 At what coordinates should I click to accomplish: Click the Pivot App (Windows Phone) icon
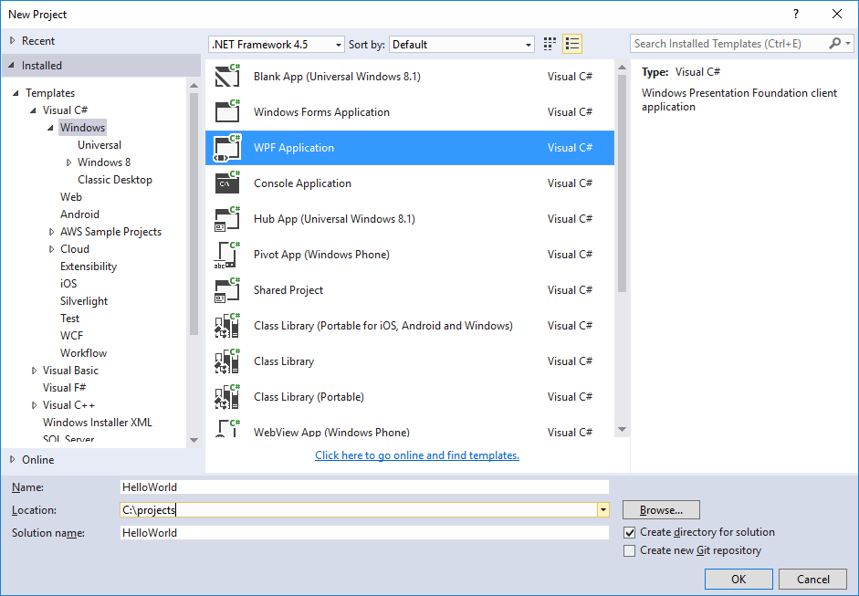coord(227,254)
